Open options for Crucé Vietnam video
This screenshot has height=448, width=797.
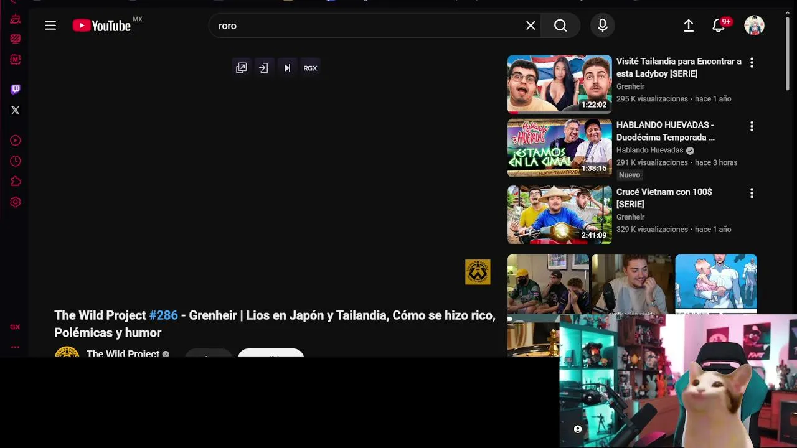click(x=752, y=193)
